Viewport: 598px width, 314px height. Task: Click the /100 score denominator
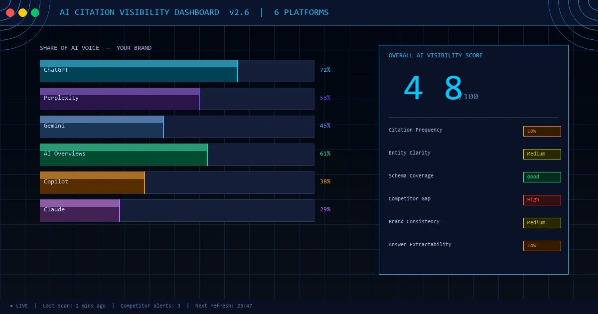click(468, 97)
